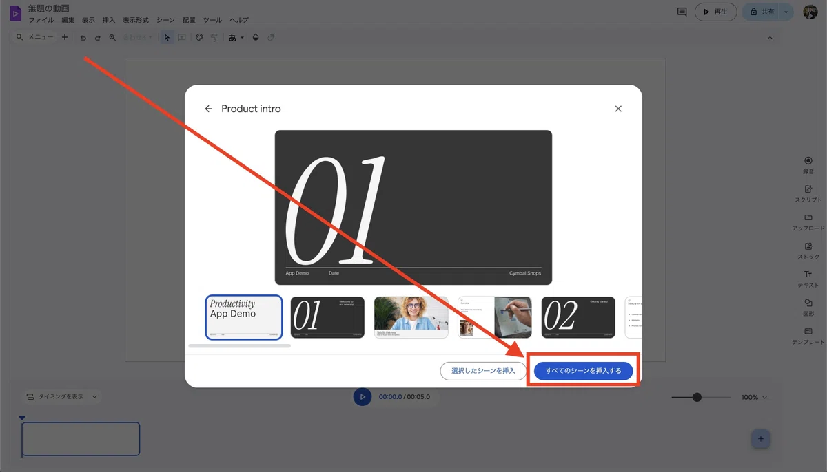Open the 編集 menu
The image size is (827, 472).
point(68,21)
